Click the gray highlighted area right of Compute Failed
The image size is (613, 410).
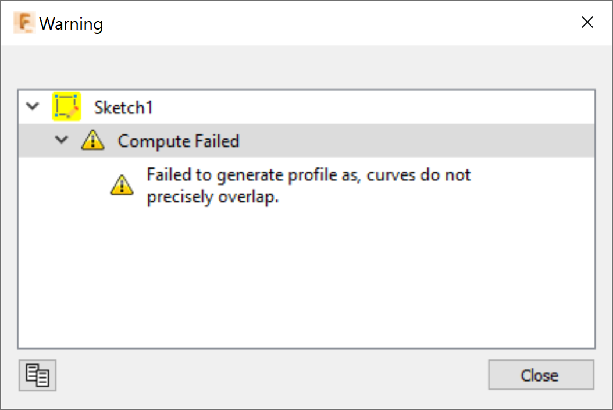[419, 141]
